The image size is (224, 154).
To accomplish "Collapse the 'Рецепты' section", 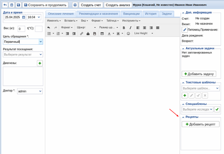I will coord(183,117).
